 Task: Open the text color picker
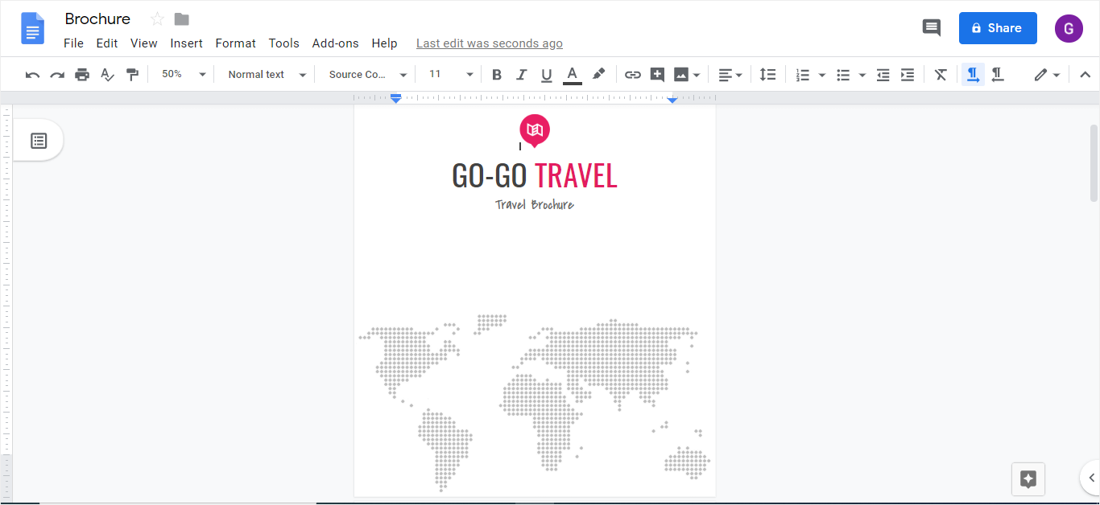tap(572, 74)
